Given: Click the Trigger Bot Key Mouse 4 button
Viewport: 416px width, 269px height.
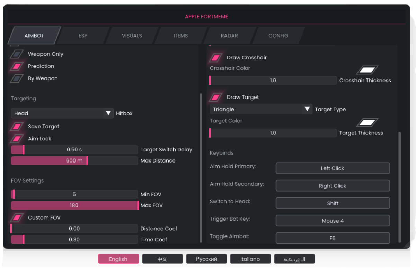Looking at the screenshot, I should (x=333, y=221).
